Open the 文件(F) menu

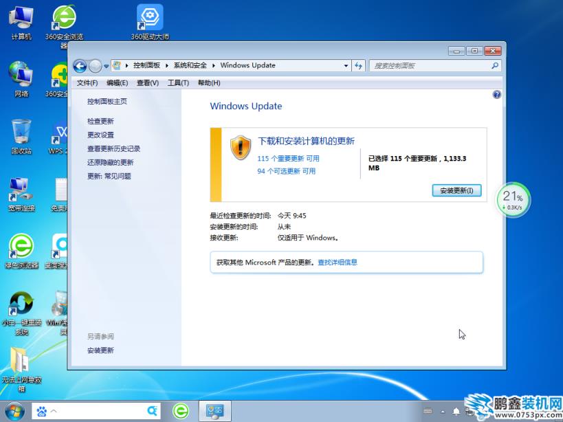point(87,83)
